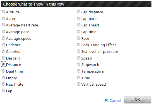Choose the Stopwatch radio button
152x104 pixels.
(x=79, y=64)
